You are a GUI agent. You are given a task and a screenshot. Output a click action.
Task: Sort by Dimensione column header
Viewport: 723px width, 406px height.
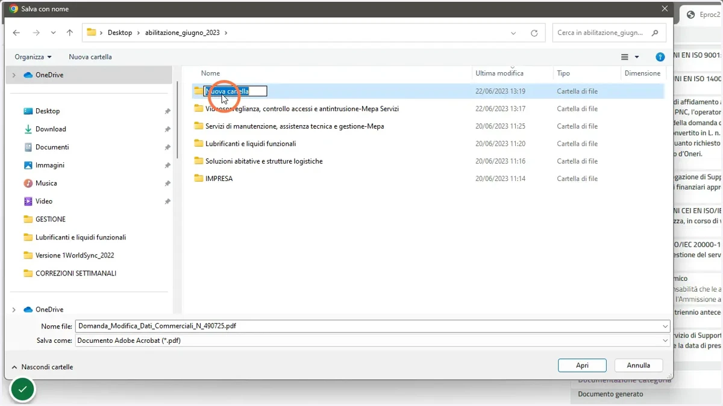(642, 73)
